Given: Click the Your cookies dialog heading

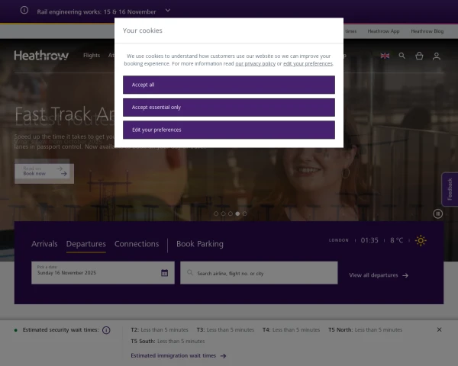Looking at the screenshot, I should pos(142,30).
